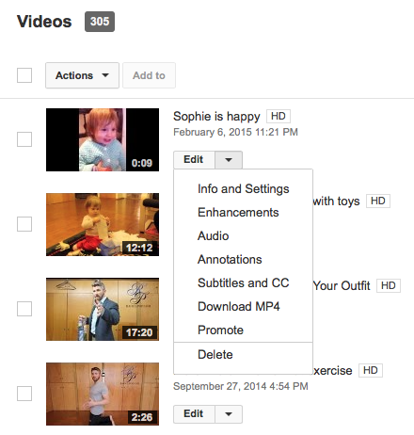Click the 'with toys' video title text

[336, 201]
